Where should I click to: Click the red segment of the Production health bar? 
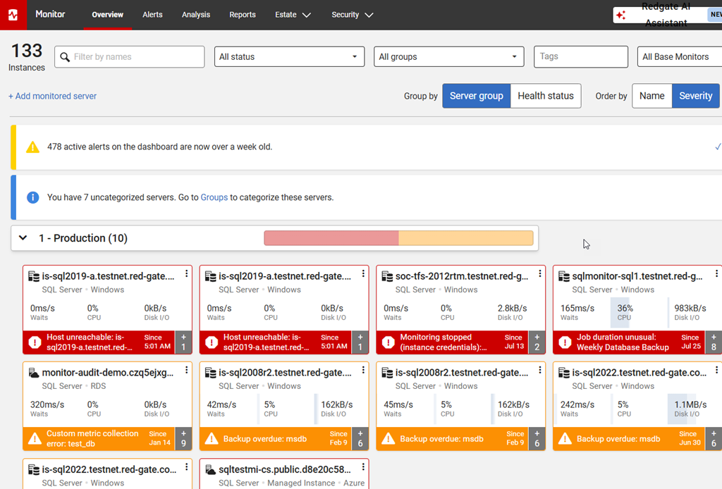pos(331,238)
